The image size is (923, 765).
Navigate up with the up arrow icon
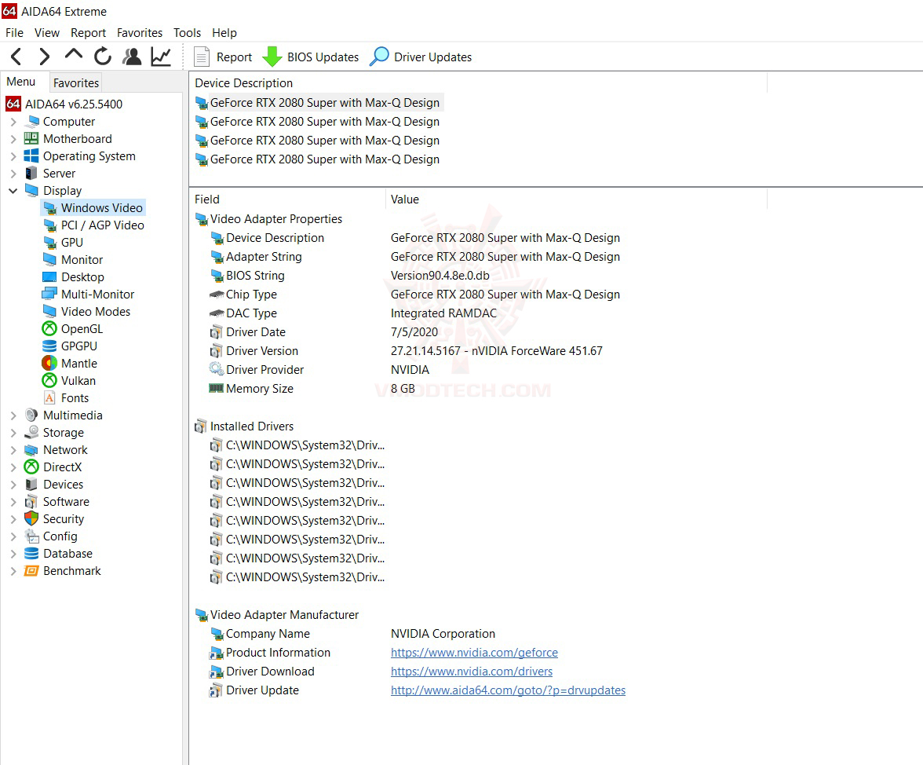click(x=74, y=55)
